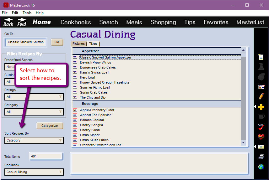Click the Total Items field showing 491

pos(46,156)
